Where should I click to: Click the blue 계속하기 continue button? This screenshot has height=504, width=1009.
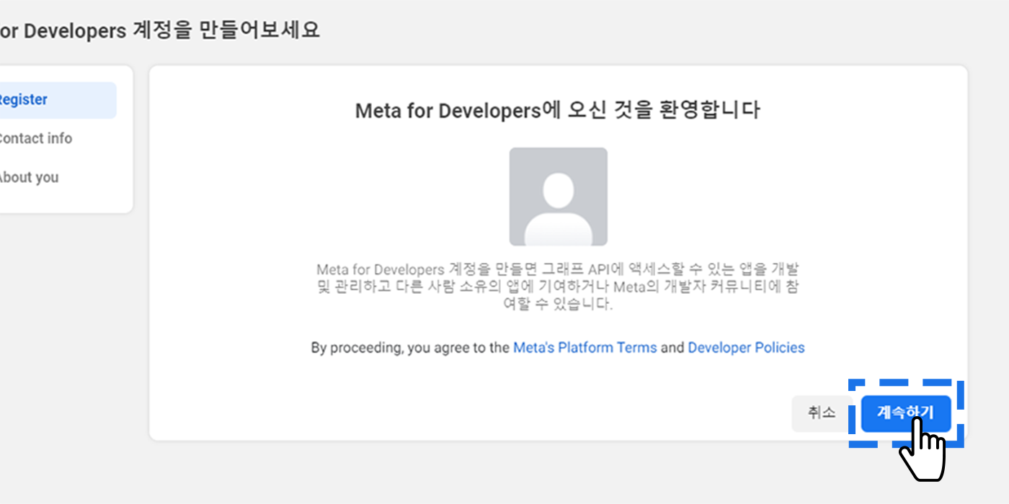pos(906,413)
